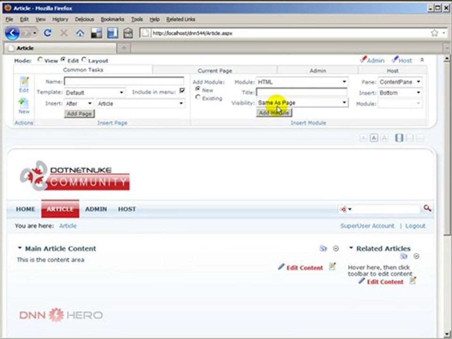Open Visibility dropdown showing Same As Page

302,103
